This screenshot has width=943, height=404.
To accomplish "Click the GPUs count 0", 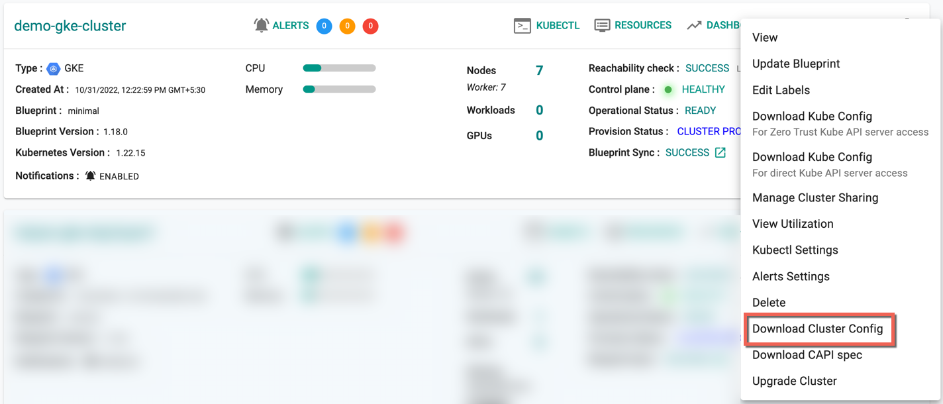I will 540,136.
